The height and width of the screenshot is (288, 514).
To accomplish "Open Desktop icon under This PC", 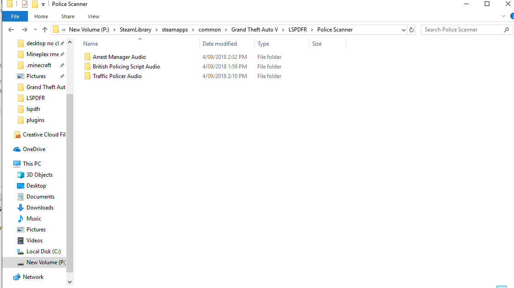I will (20, 186).
